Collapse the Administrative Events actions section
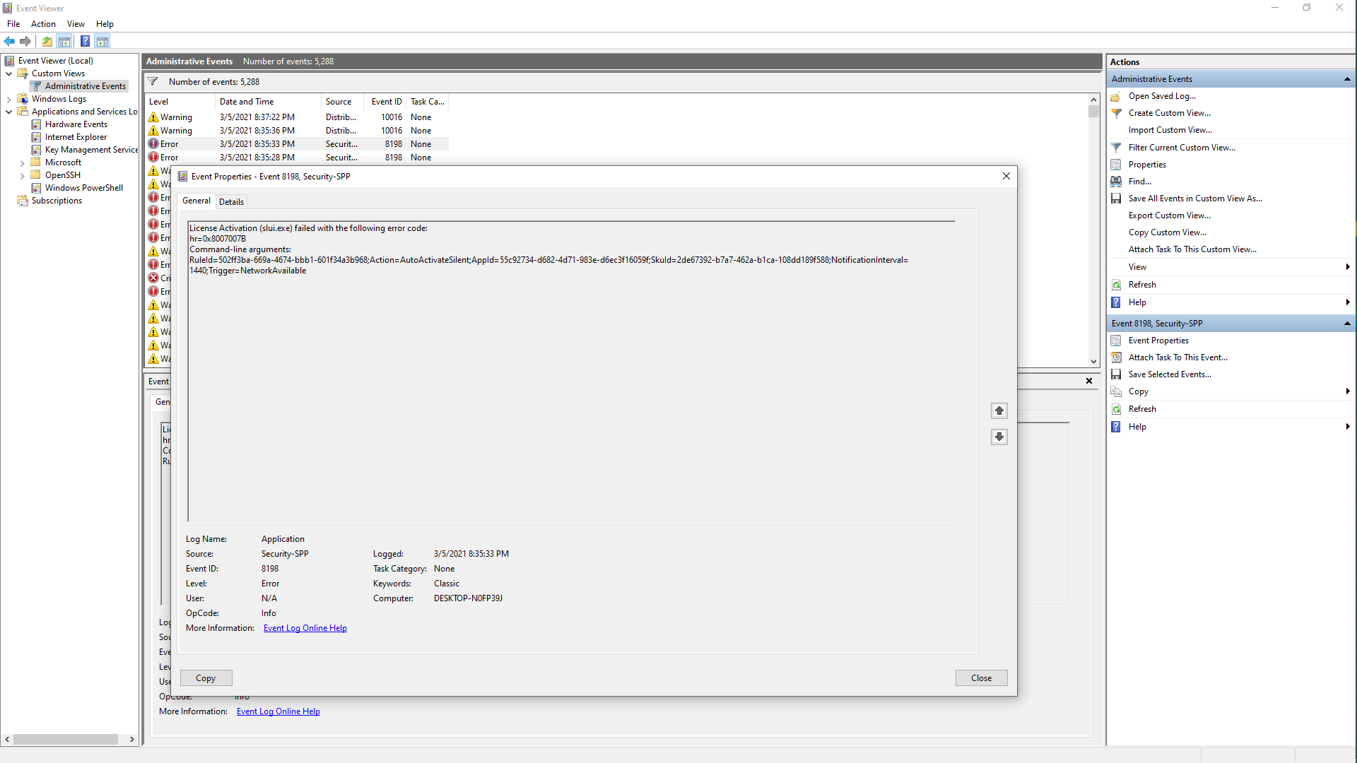The width and height of the screenshot is (1357, 763). 1346,79
